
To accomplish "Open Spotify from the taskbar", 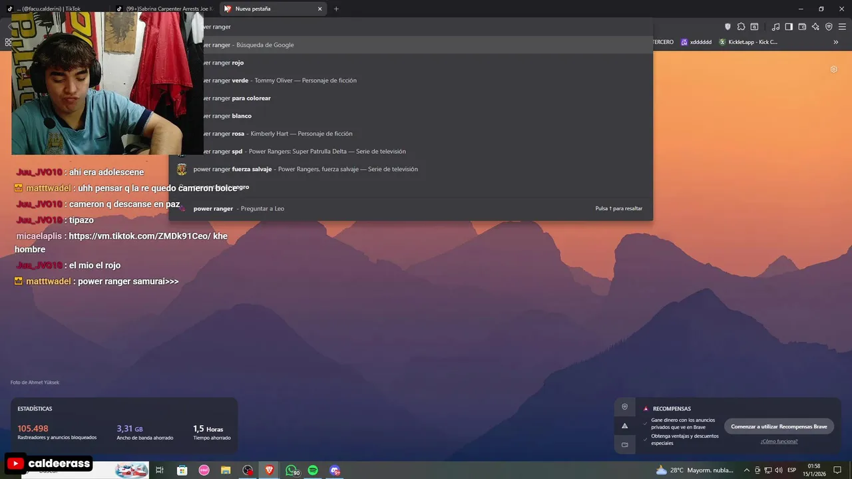I will tap(313, 470).
